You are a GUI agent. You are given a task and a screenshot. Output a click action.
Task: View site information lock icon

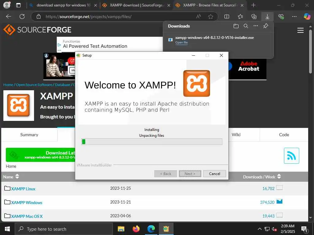click(x=39, y=17)
